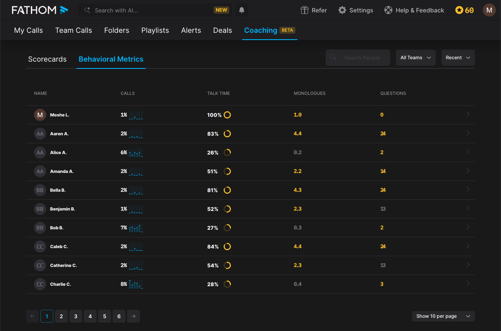Open the notifications bell
Screen dimensions: 501x331
242,10
